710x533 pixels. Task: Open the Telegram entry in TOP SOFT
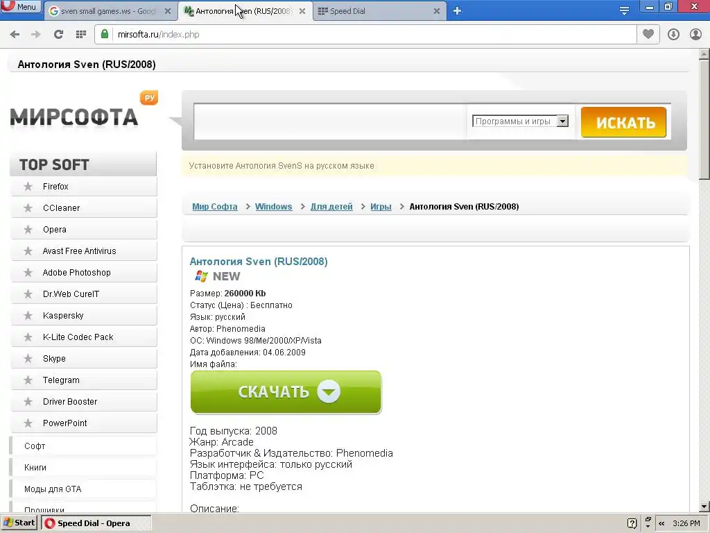[84, 380]
